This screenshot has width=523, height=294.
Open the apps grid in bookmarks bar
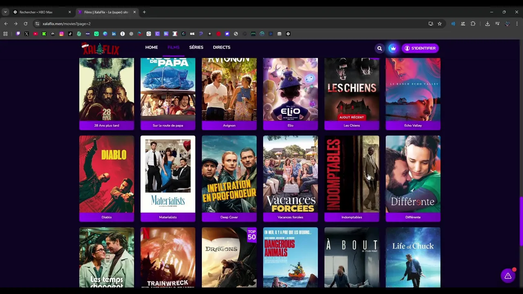(x=5, y=34)
